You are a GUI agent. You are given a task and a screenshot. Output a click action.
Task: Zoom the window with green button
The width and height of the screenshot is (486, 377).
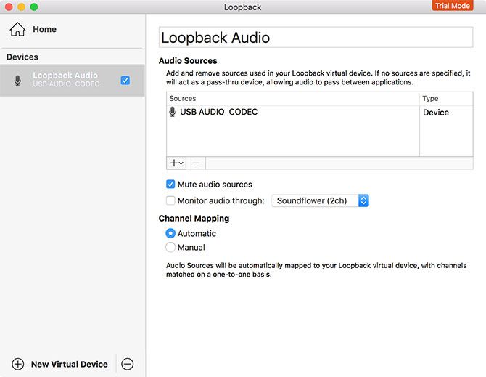(x=34, y=7)
